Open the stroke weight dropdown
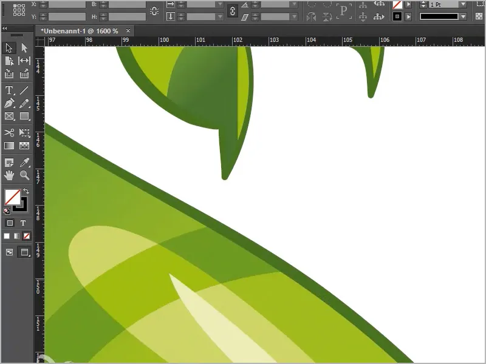 [x=464, y=4]
